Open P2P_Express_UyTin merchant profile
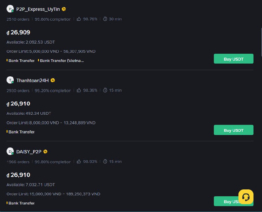The height and width of the screenshot is (212, 262). click(38, 9)
